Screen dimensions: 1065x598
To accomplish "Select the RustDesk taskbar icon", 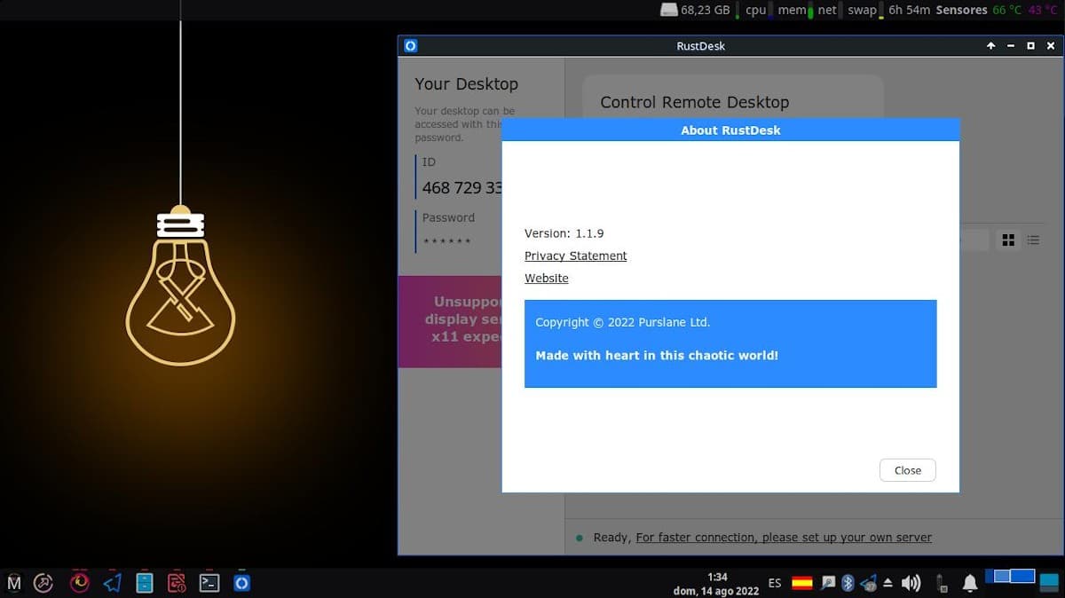I will coord(241,583).
